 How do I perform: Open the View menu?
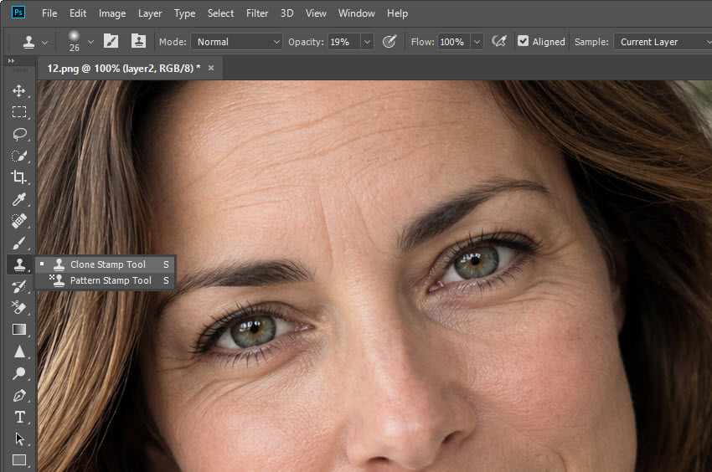[x=316, y=13]
